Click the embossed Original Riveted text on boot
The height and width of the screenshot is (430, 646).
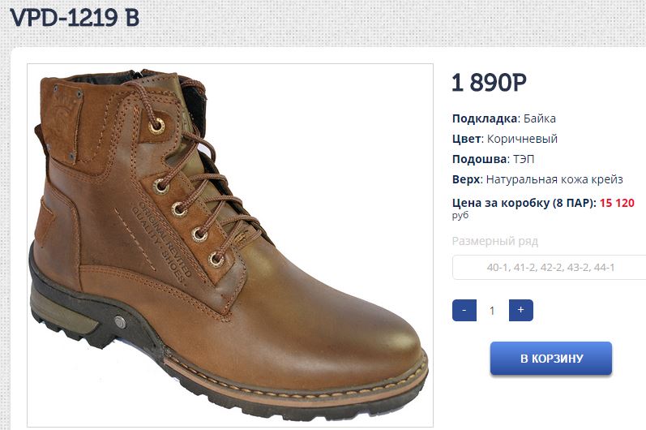[165, 235]
